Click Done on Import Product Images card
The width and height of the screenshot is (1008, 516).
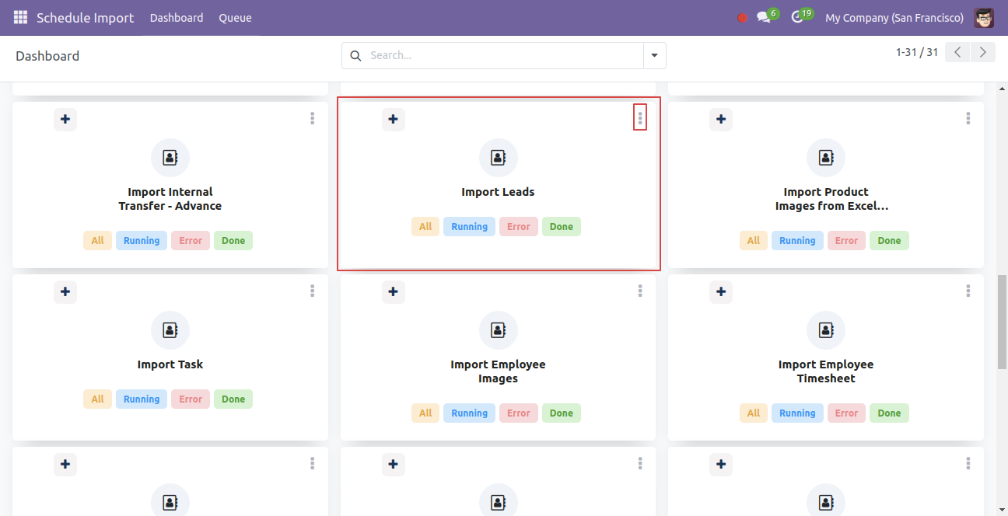coord(890,241)
